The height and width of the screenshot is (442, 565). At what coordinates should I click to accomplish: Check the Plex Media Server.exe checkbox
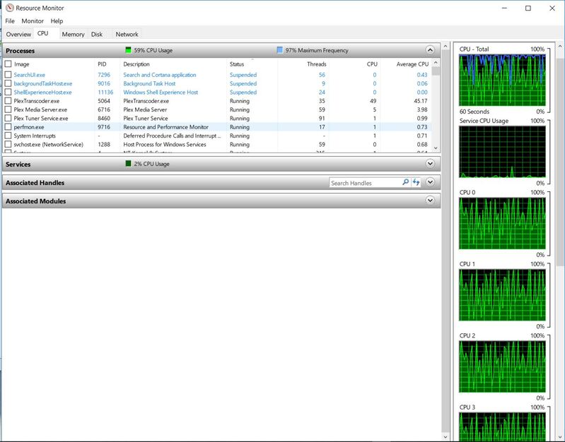tap(8, 109)
